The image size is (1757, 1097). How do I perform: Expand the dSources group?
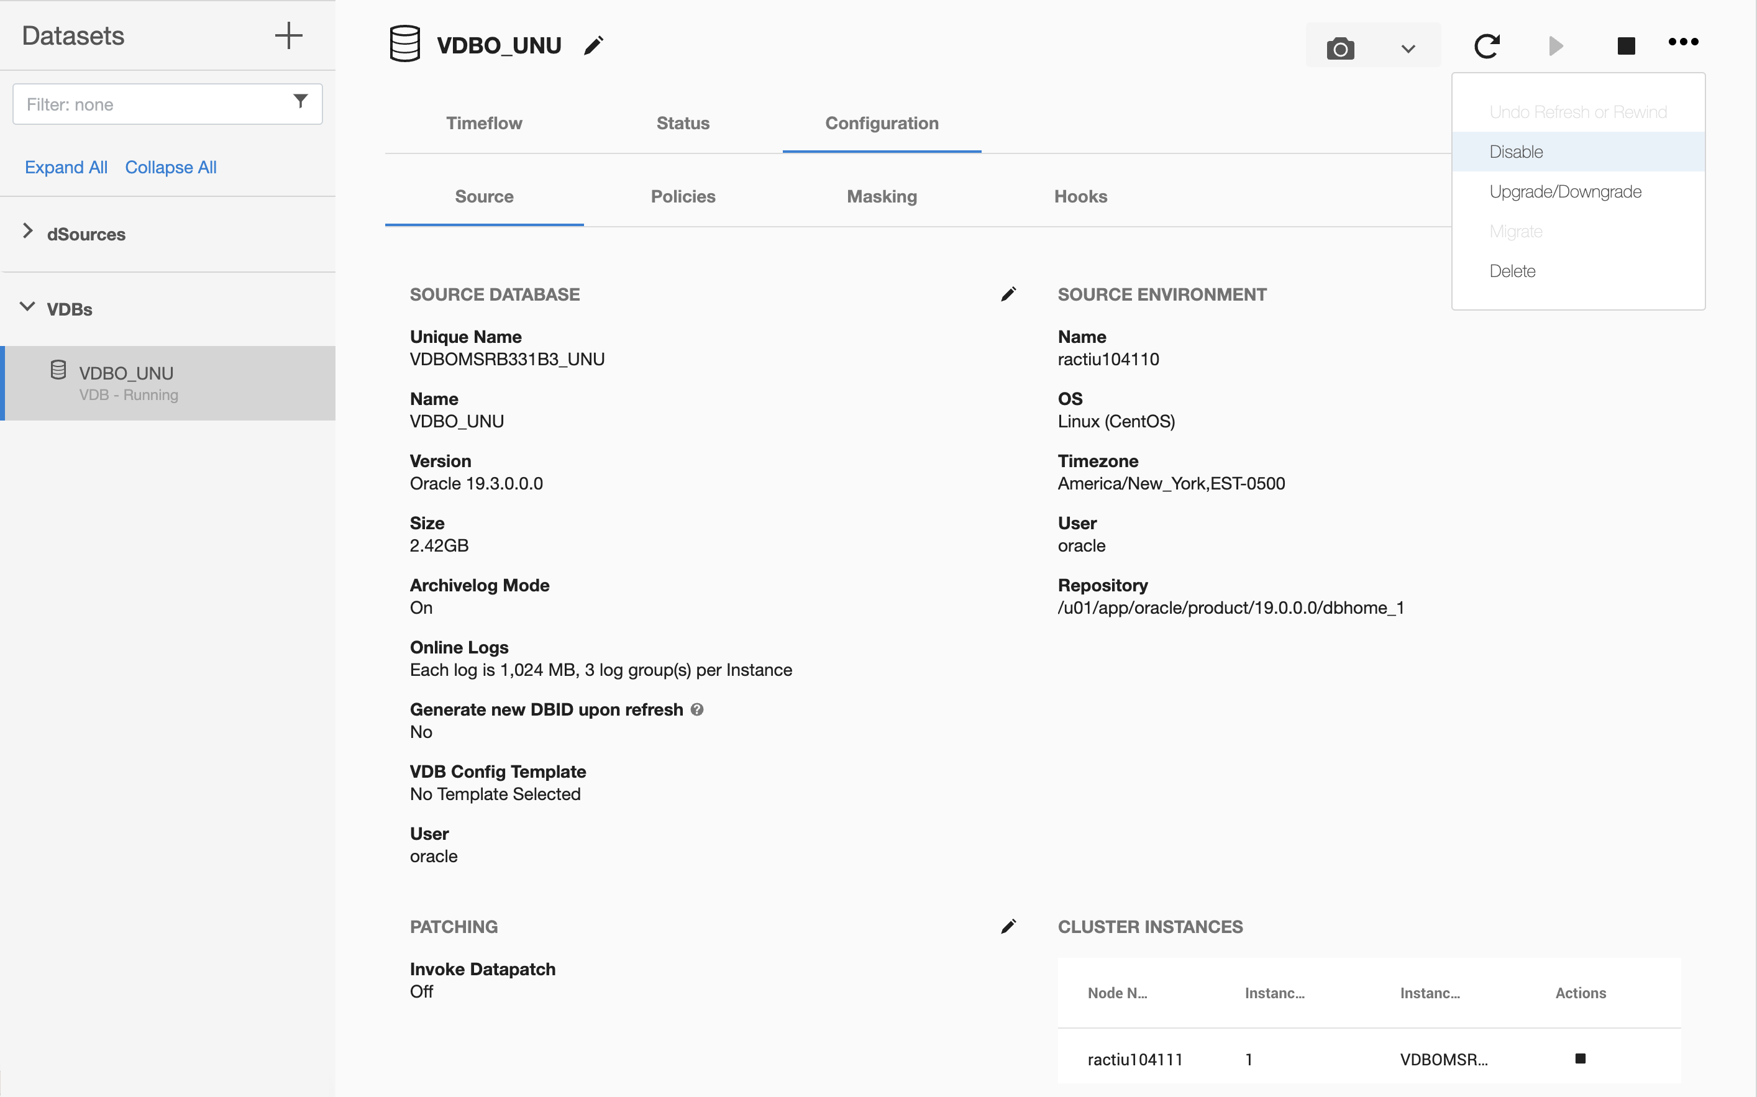click(x=27, y=232)
